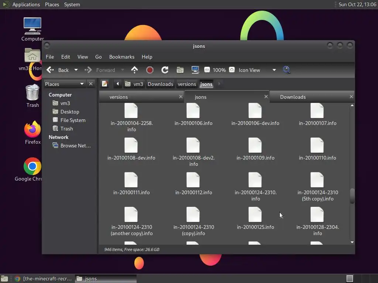Select Trash in the Places sidebar
The image size is (378, 283).
[x=63, y=129]
